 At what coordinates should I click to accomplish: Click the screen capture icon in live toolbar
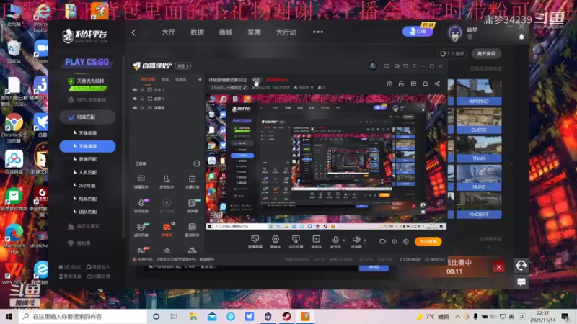(x=255, y=242)
